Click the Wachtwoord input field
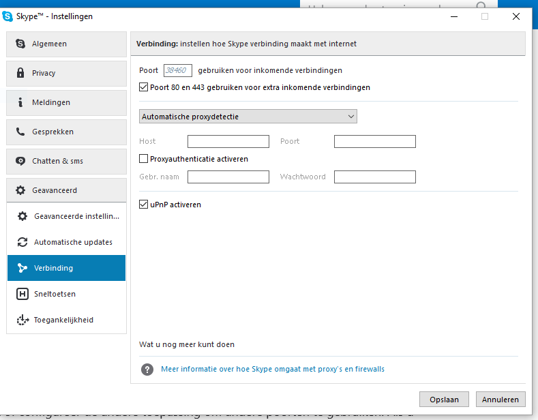538x420 pixels. 374,177
